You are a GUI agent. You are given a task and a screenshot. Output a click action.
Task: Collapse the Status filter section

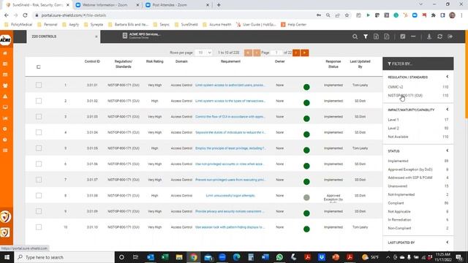point(447,150)
